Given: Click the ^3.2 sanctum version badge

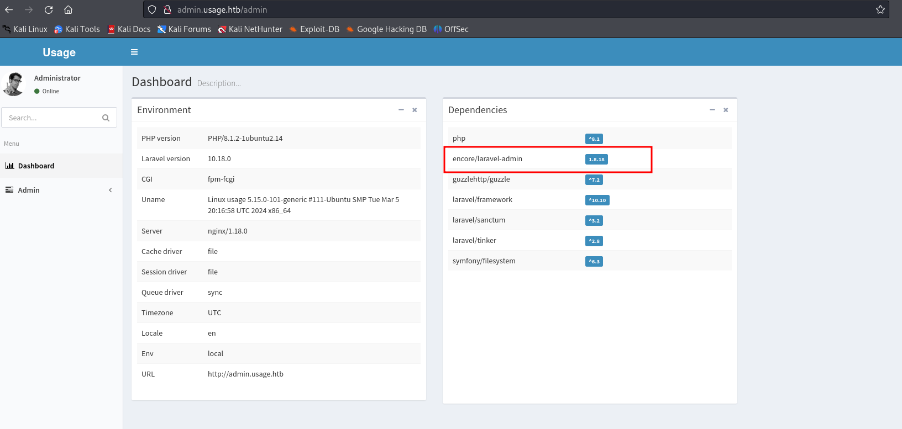Looking at the screenshot, I should tap(594, 220).
